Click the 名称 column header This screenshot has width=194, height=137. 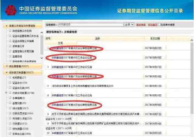click(98, 39)
